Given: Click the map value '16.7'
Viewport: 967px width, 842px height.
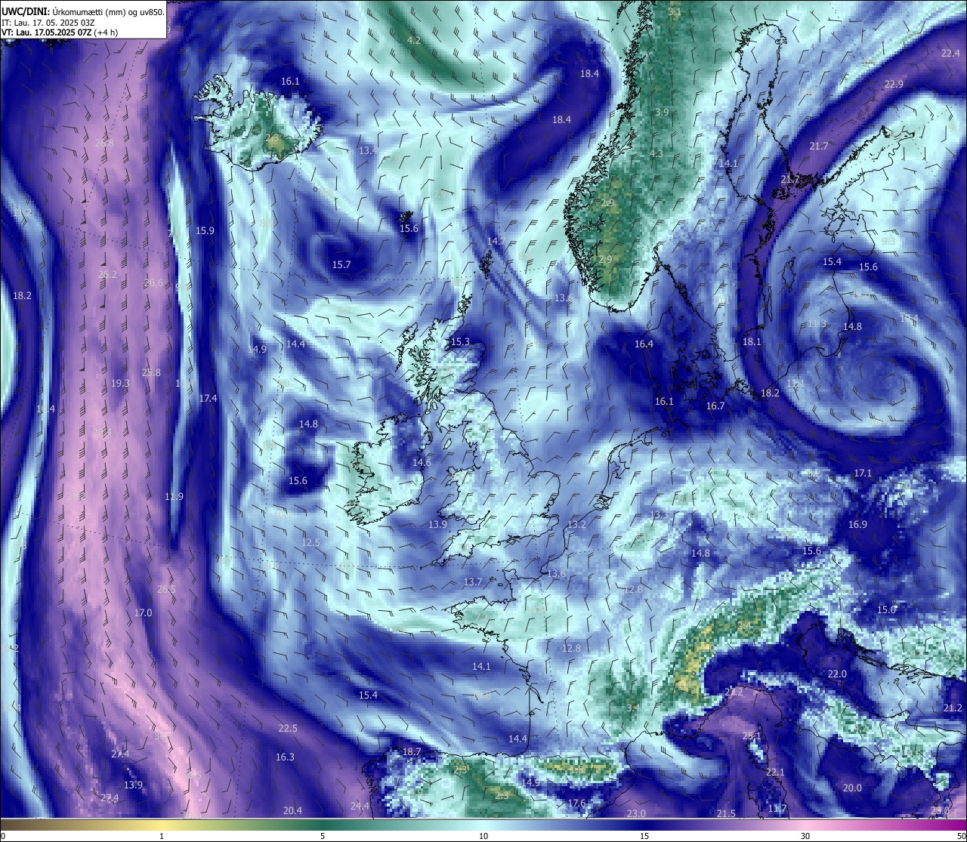Looking at the screenshot, I should pos(715,406).
